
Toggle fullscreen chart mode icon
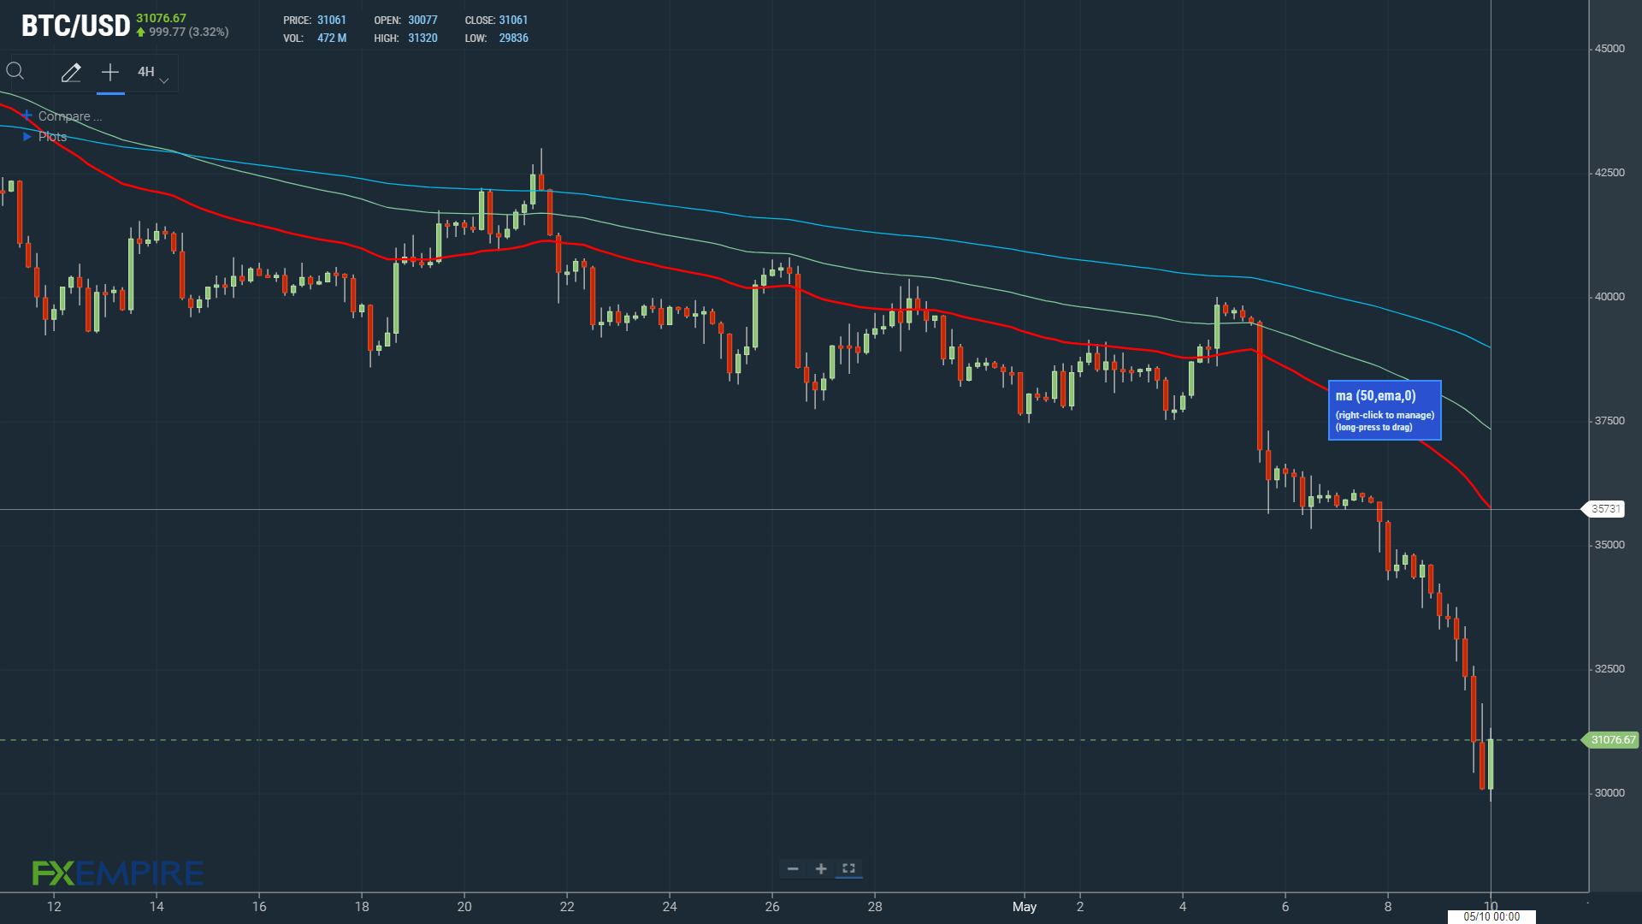point(849,868)
